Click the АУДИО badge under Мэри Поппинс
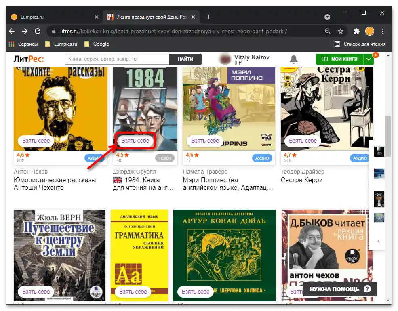The width and height of the screenshot is (398, 311). point(262,158)
